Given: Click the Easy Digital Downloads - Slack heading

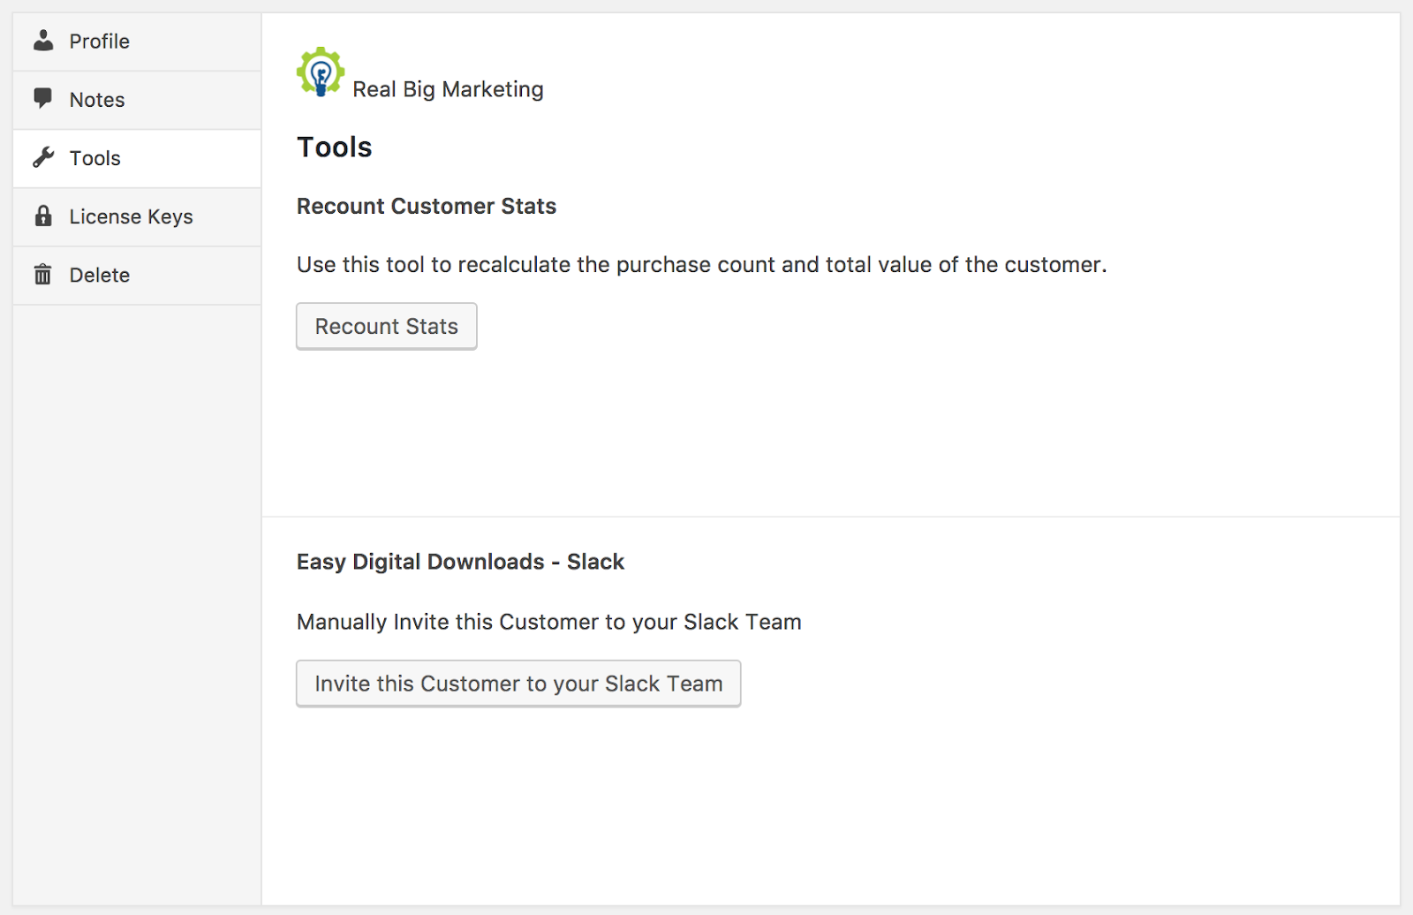Looking at the screenshot, I should tap(460, 562).
